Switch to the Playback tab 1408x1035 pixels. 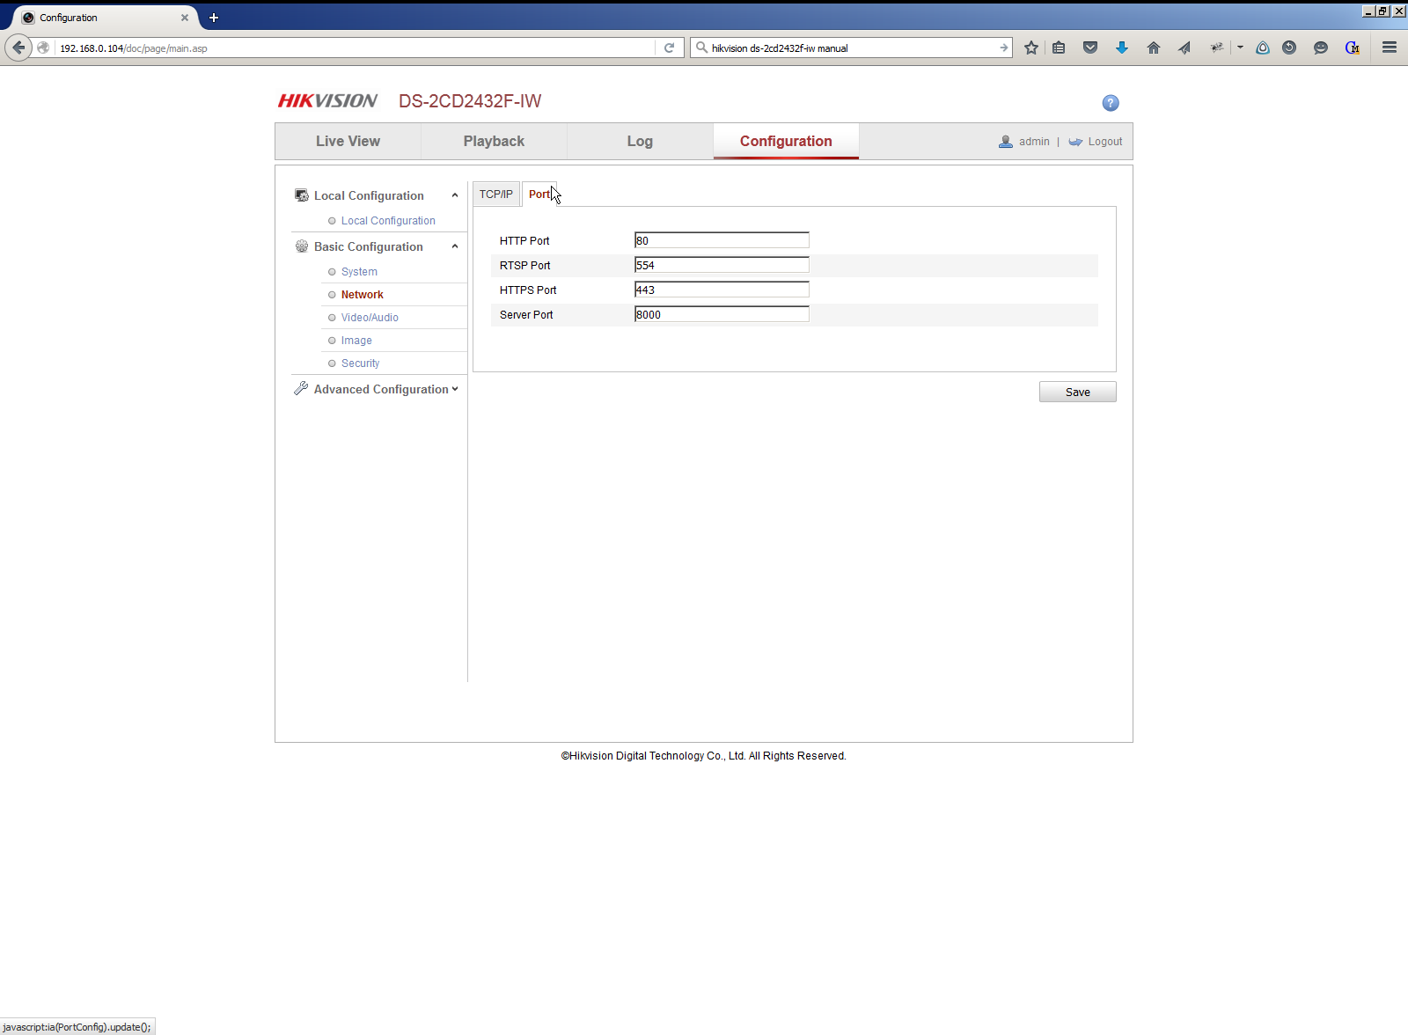[x=494, y=141]
